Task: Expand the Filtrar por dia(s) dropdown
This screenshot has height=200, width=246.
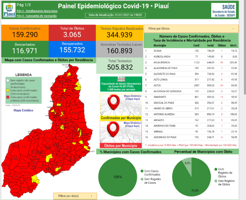Action: tap(75, 196)
